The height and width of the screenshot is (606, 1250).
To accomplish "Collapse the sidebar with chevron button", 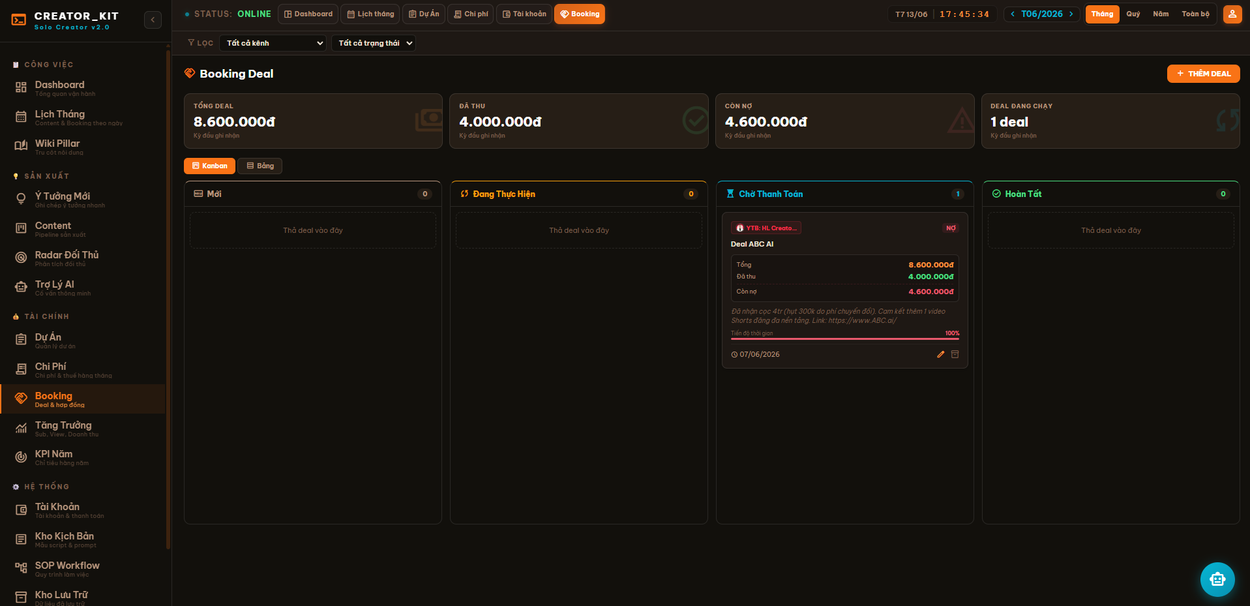I will pos(153,20).
